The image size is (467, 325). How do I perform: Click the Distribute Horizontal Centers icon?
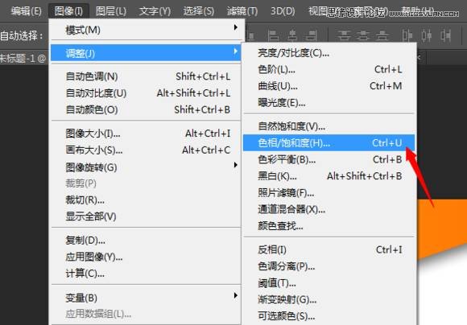click(x=426, y=35)
